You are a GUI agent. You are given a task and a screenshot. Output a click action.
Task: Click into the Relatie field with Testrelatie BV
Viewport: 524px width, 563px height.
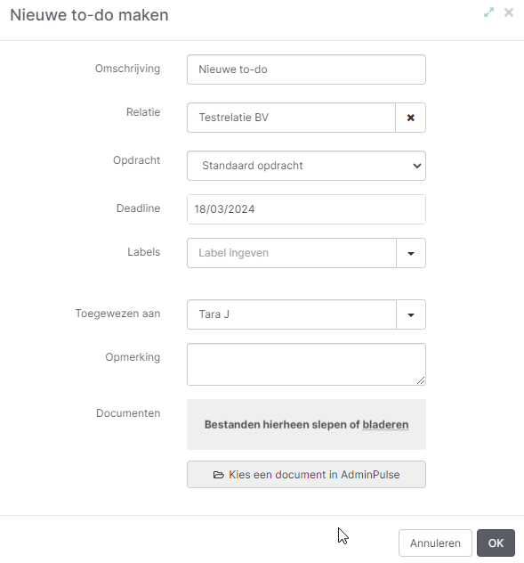coord(291,118)
